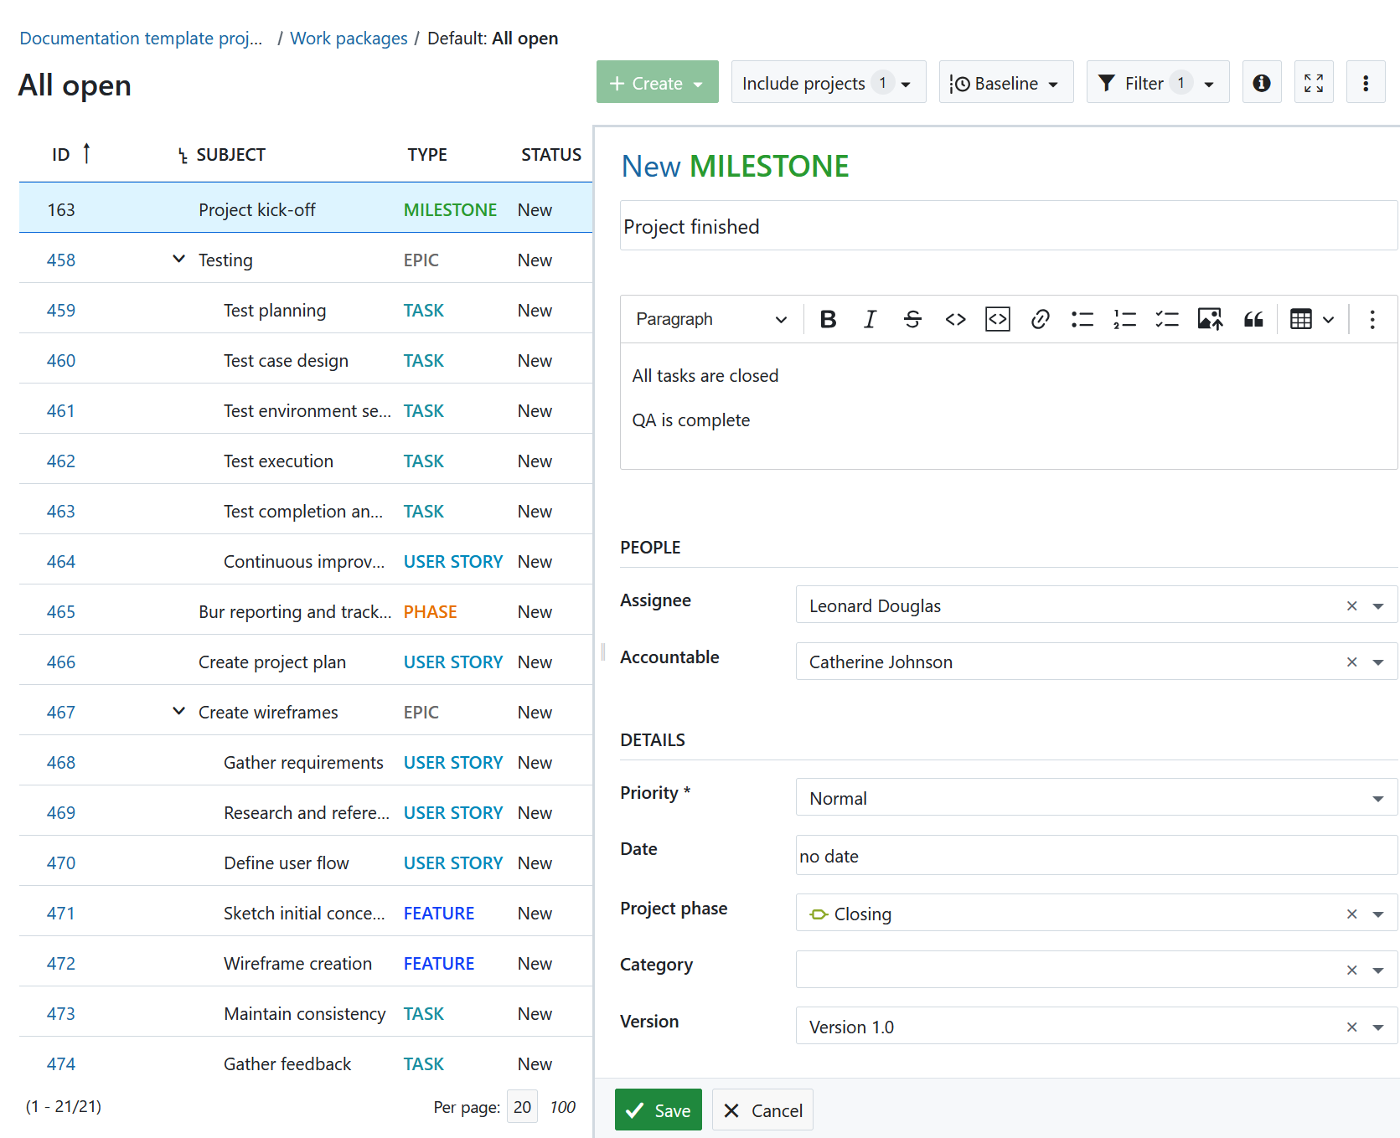The image size is (1400, 1138).
Task: Collapse the Testing epic row
Action: click(x=178, y=259)
